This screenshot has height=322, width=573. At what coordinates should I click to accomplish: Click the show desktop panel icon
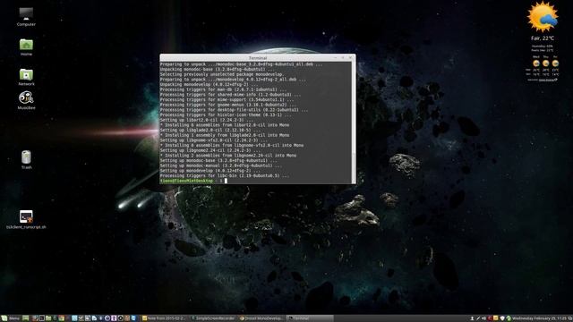coord(25,318)
